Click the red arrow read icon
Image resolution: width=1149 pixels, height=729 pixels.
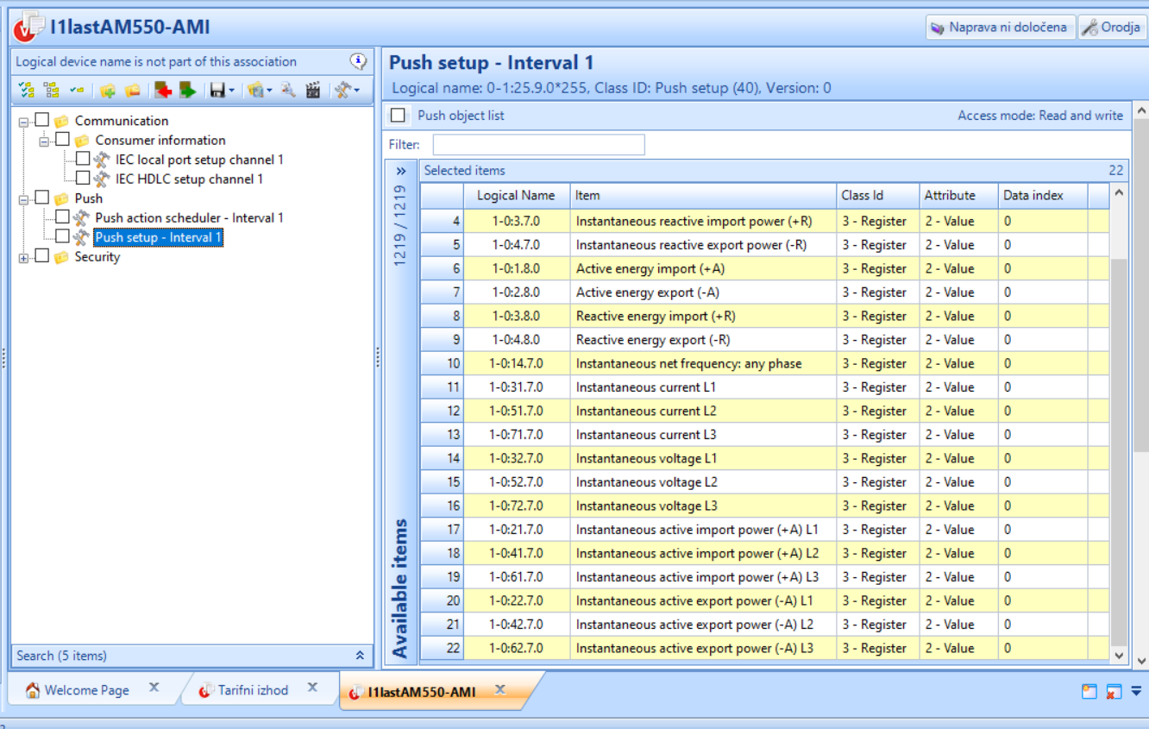(x=162, y=90)
